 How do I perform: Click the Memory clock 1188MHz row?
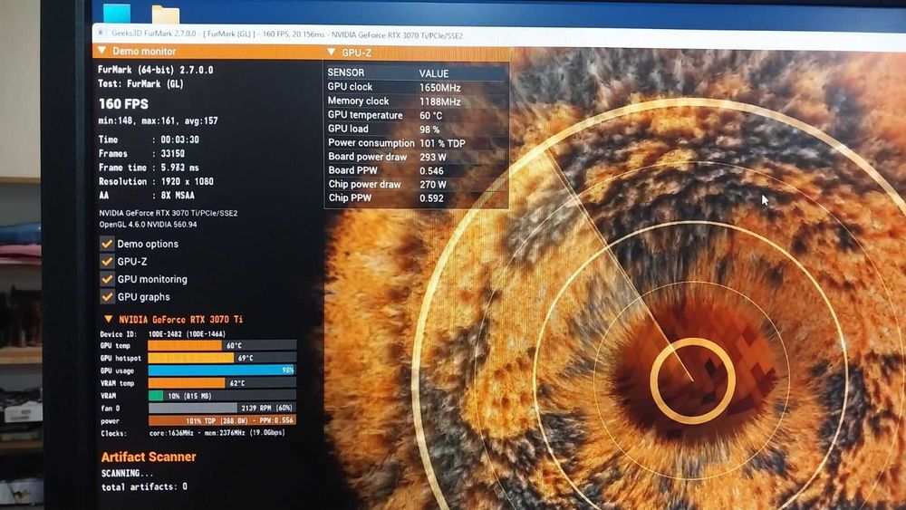coord(416,101)
